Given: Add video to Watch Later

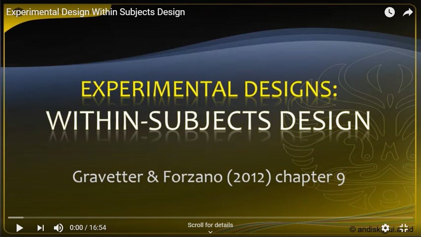Looking at the screenshot, I should [x=389, y=13].
